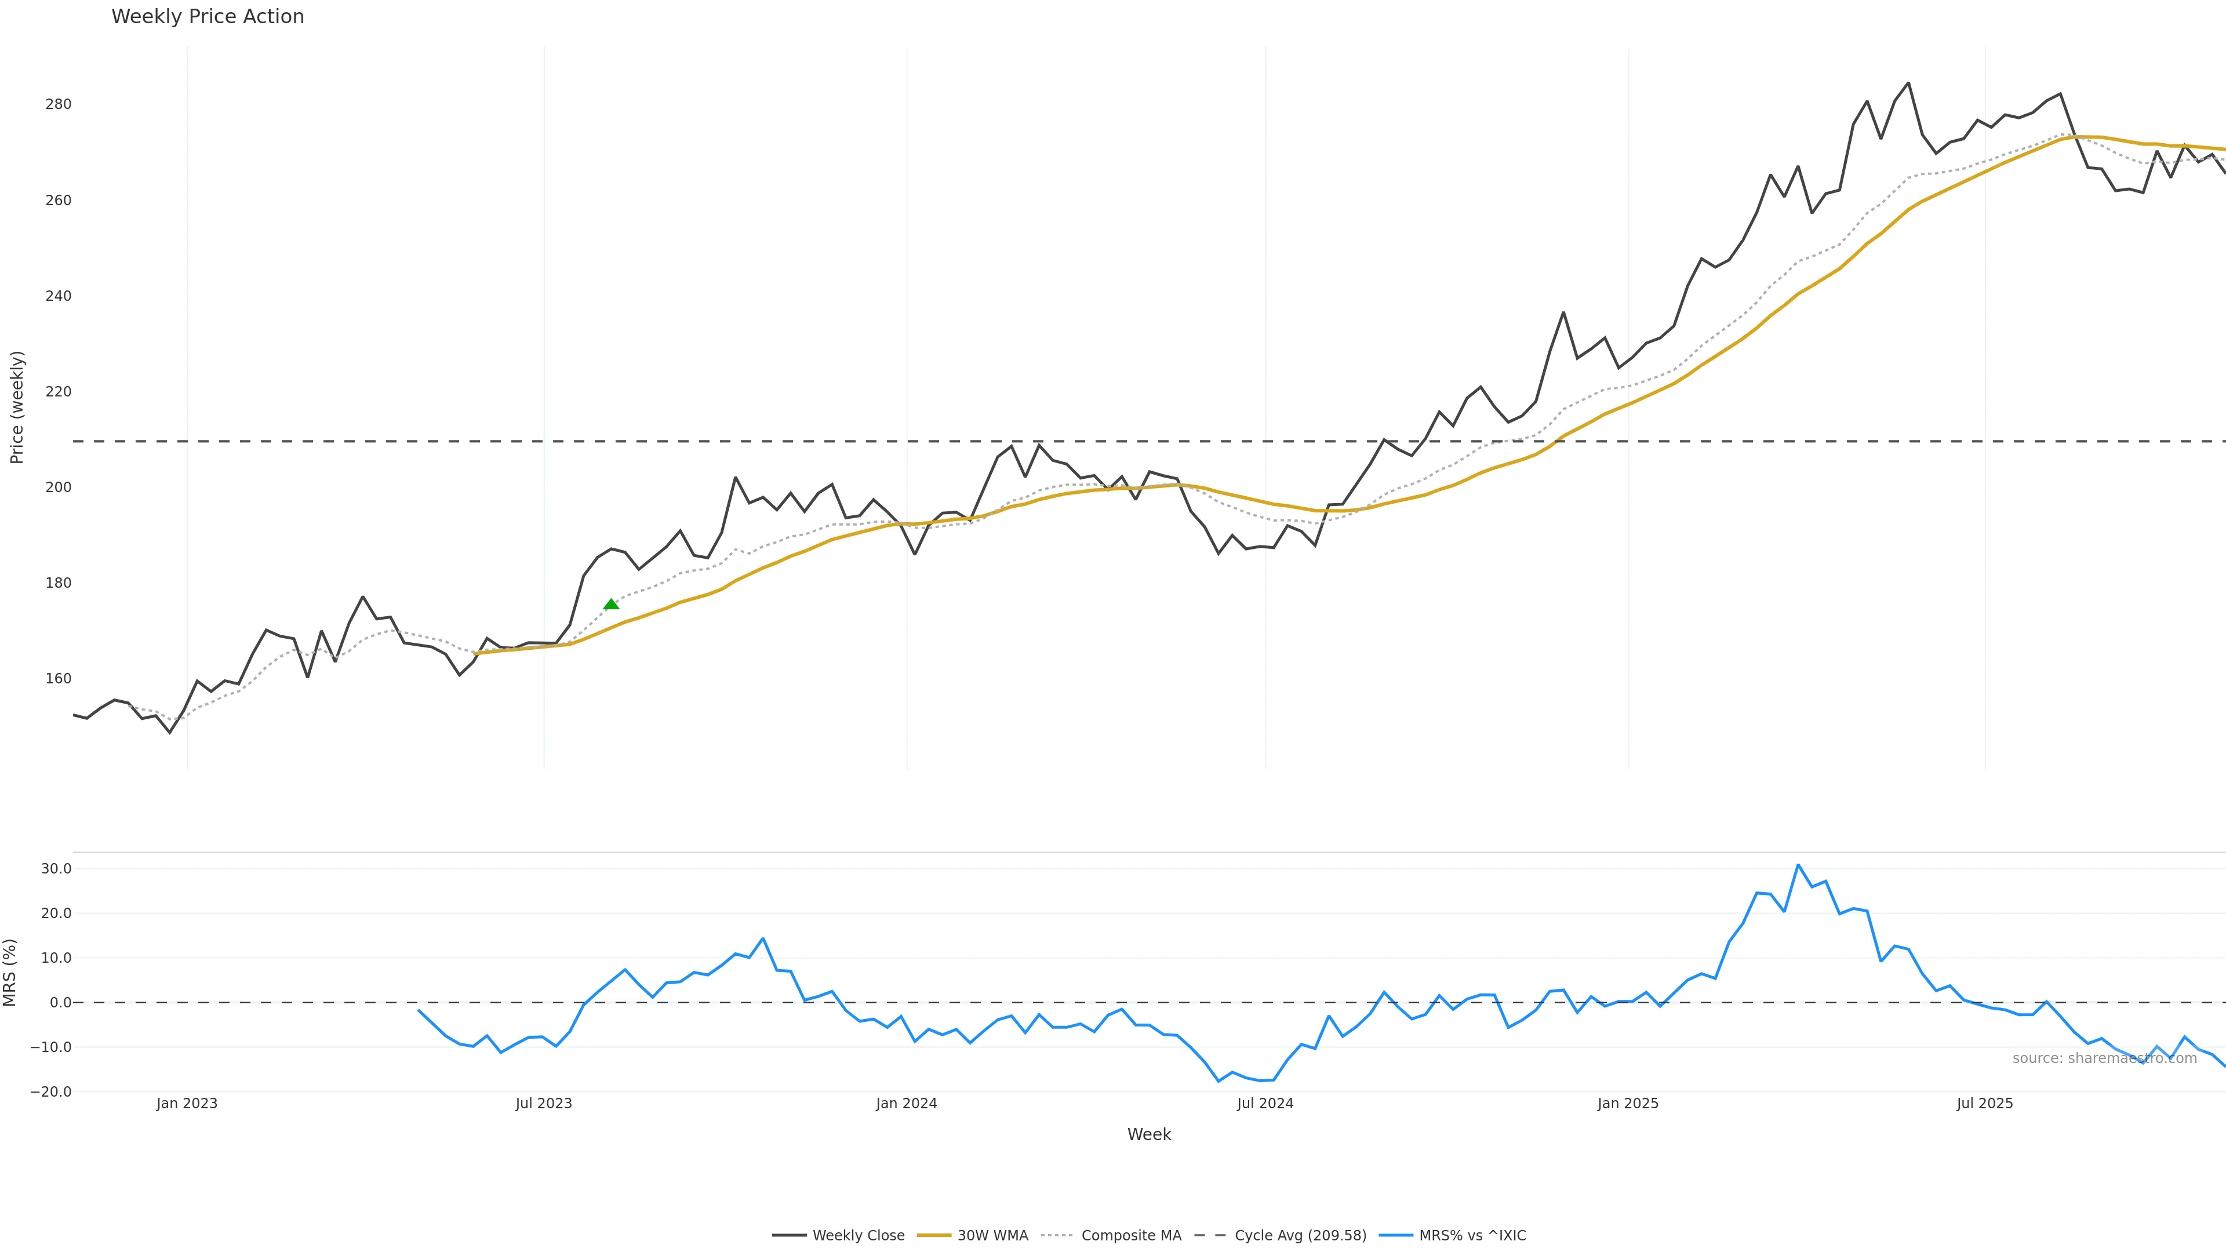Click the 280 price axis tick label
This screenshot has width=2226, height=1252.
point(58,104)
